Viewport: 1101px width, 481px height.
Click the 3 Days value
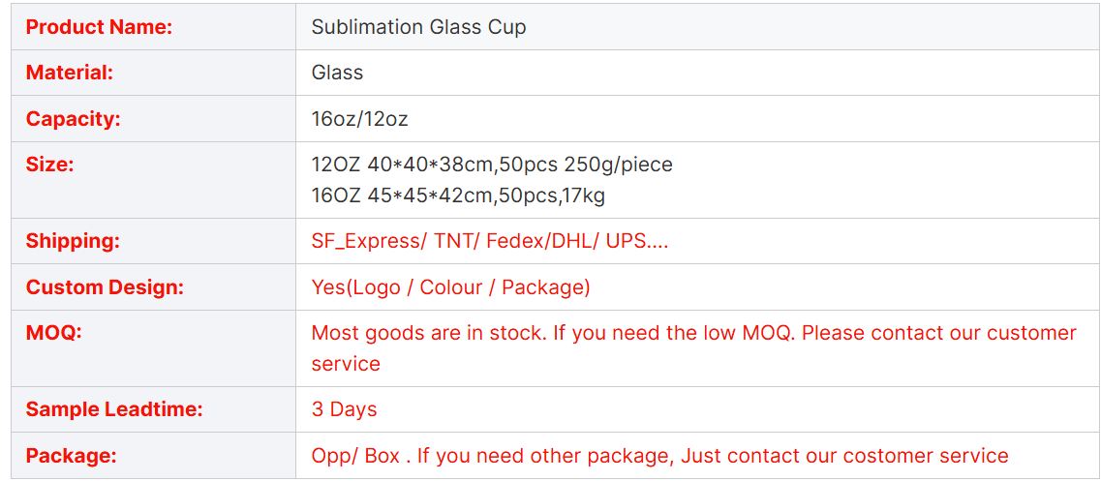pyautogui.click(x=344, y=409)
